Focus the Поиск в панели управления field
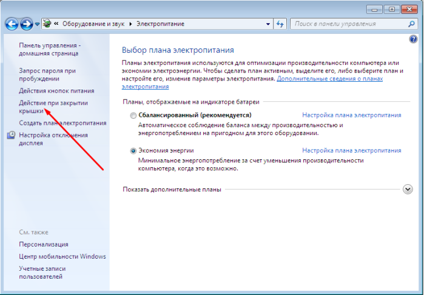The width and height of the screenshot is (424, 295). (x=354, y=24)
